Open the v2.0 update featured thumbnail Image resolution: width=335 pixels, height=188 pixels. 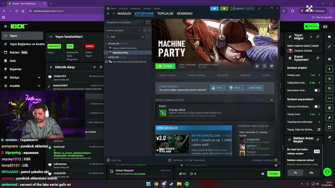[172, 144]
